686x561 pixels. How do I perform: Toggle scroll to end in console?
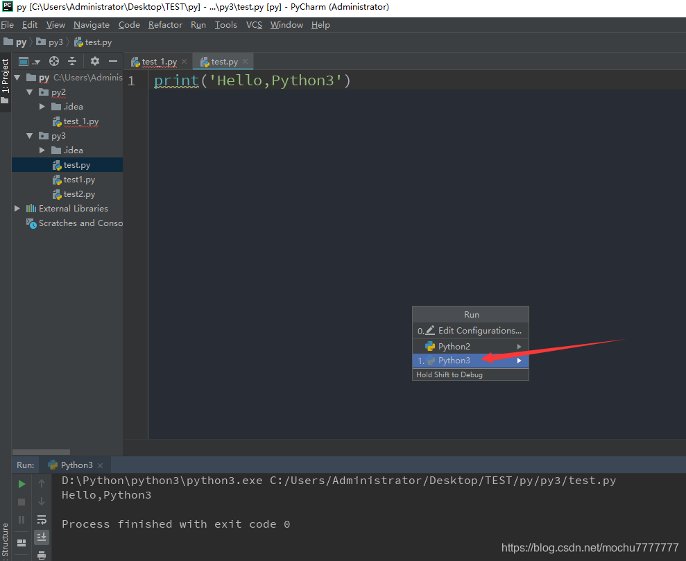click(x=42, y=537)
